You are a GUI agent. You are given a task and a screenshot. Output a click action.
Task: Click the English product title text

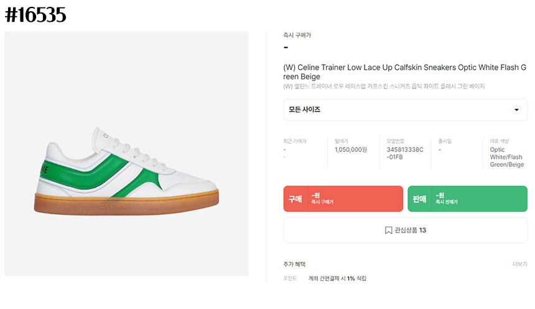pyautogui.click(x=404, y=72)
